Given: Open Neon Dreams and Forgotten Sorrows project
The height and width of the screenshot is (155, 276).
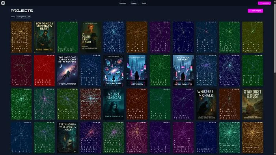Looking at the screenshot, I should 137,104.
